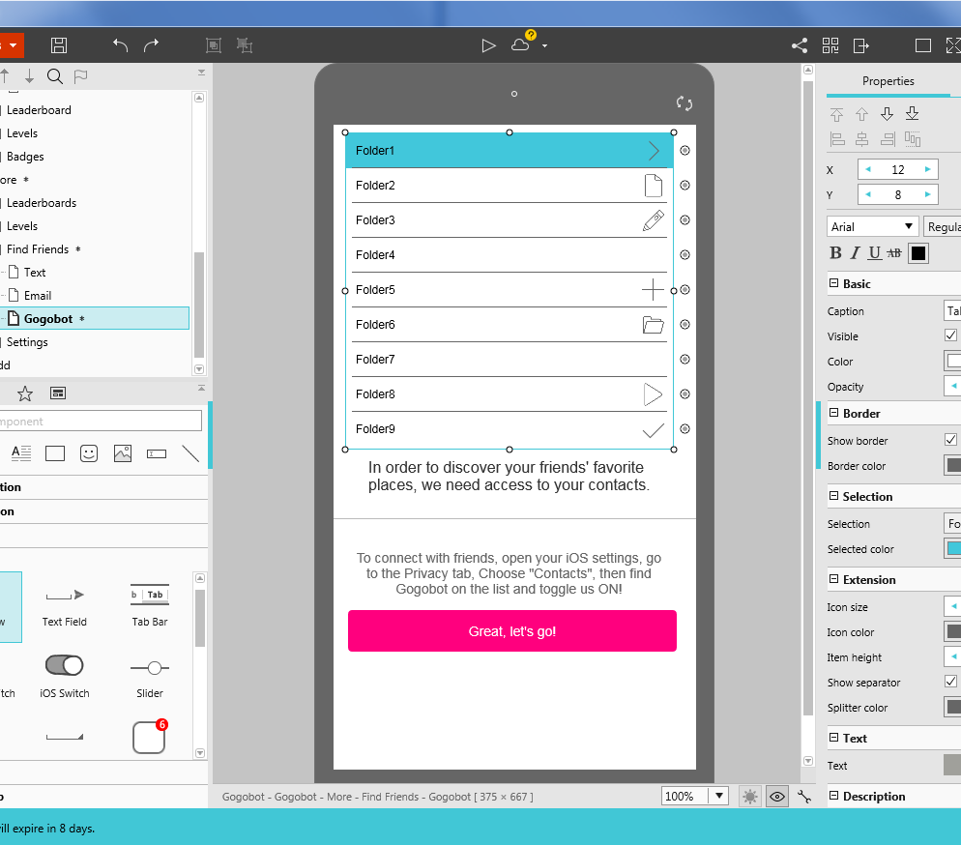The width and height of the screenshot is (961, 845).
Task: Click the Align left icon
Action: point(836,139)
